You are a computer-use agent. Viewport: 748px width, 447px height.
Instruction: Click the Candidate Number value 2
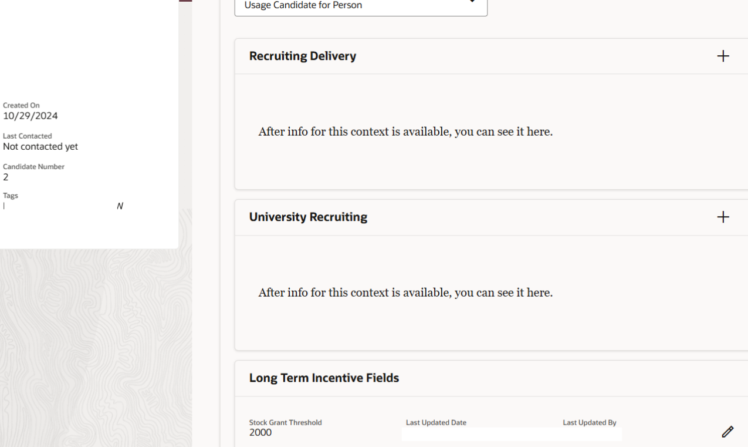click(x=5, y=176)
